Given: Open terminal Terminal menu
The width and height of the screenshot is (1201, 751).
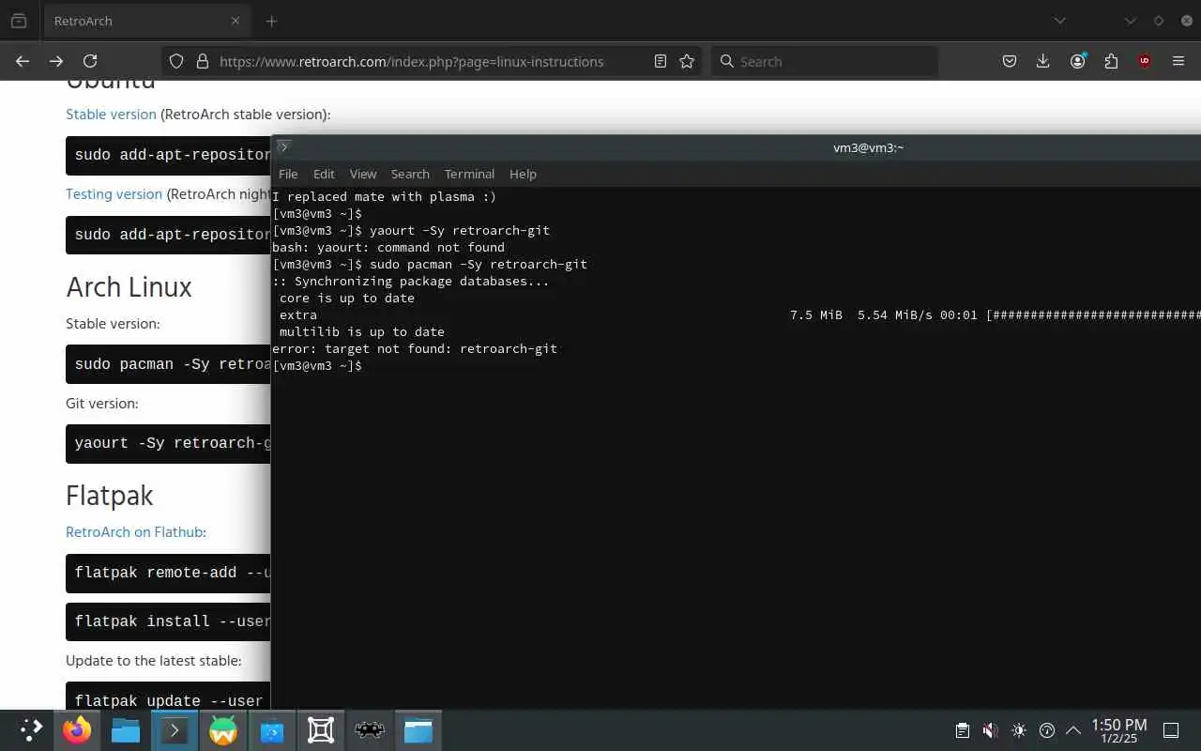Looking at the screenshot, I should pyautogui.click(x=469, y=174).
